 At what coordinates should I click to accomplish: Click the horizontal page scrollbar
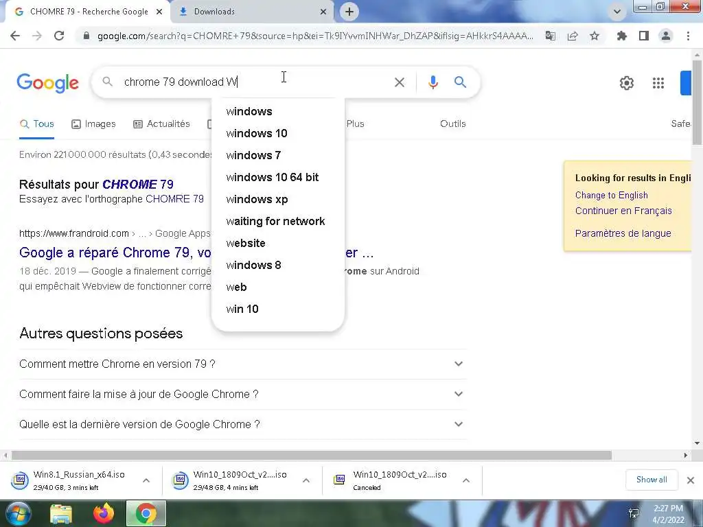point(311,456)
